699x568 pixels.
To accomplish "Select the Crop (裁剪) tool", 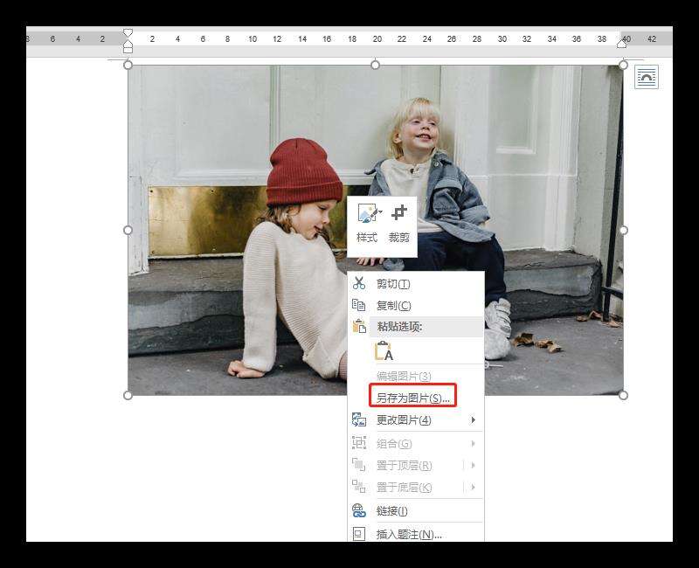I will pos(399,224).
